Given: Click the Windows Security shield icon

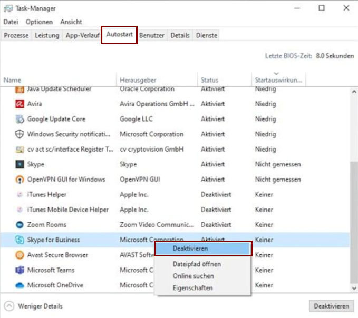Looking at the screenshot, I should coord(20,134).
